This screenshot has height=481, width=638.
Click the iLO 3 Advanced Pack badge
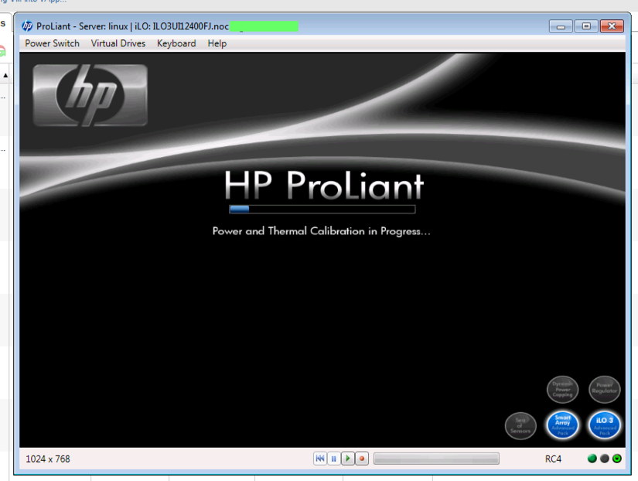604,425
